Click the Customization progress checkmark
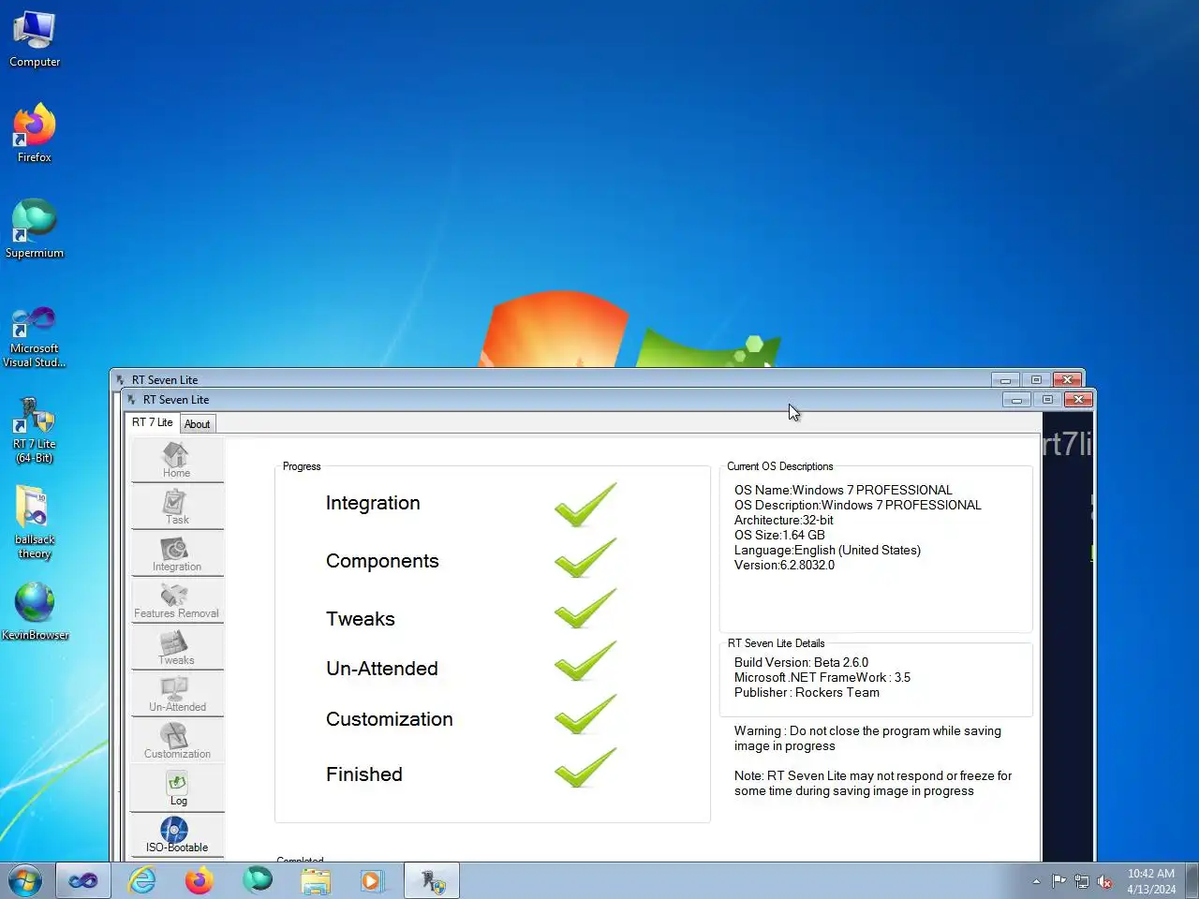The image size is (1199, 899). (x=585, y=715)
